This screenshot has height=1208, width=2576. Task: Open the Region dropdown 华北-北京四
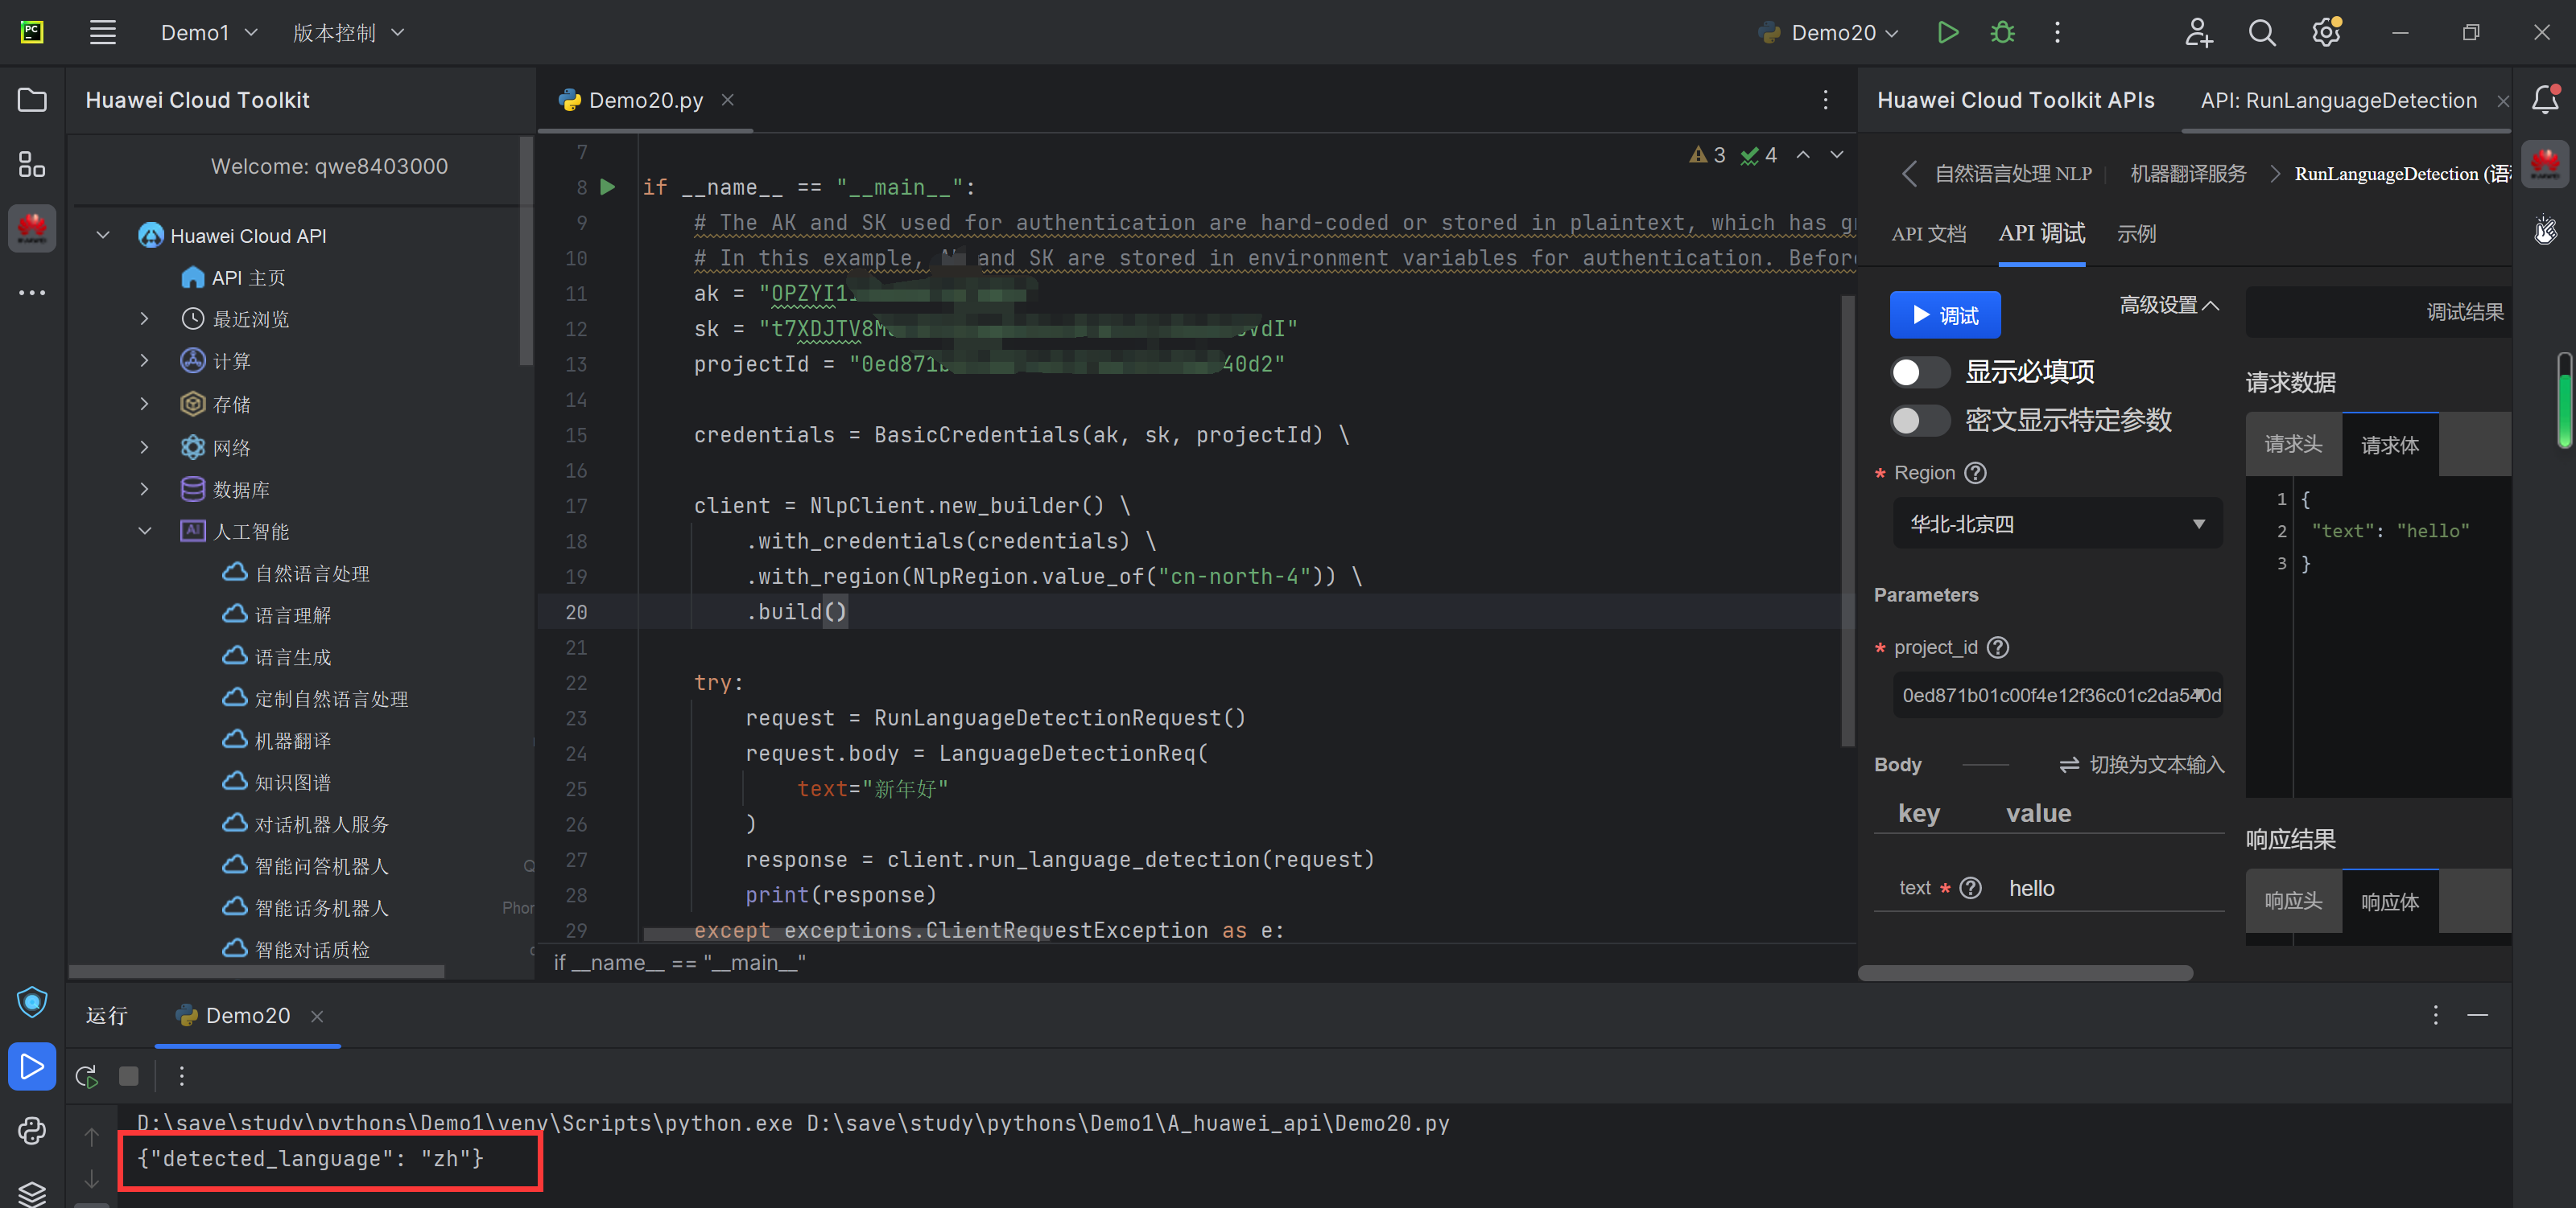tap(2056, 524)
